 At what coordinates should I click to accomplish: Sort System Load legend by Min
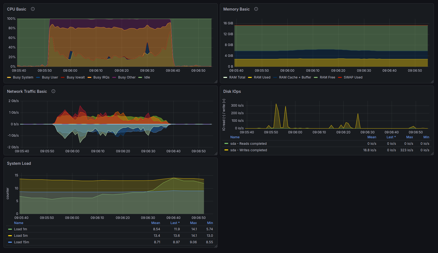[210, 223]
